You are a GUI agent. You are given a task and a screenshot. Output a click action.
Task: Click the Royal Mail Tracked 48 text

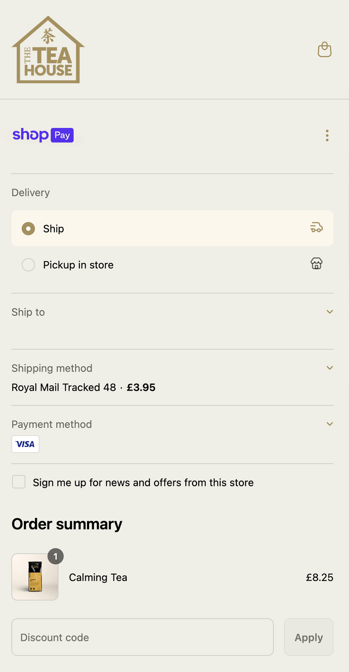[x=64, y=387]
